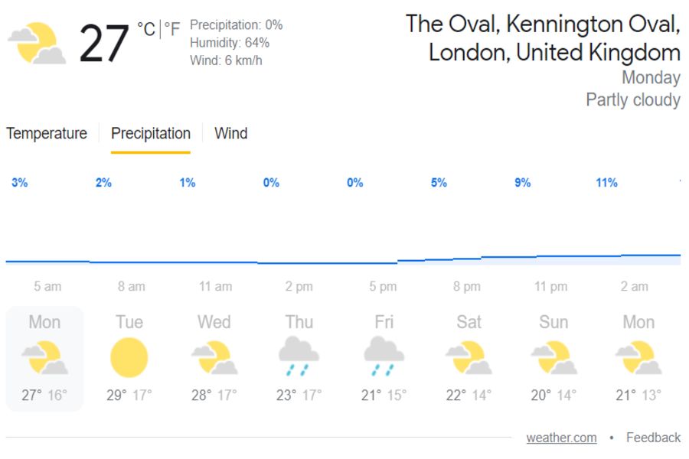
Task: Switch units to Celsius
Action: click(146, 30)
